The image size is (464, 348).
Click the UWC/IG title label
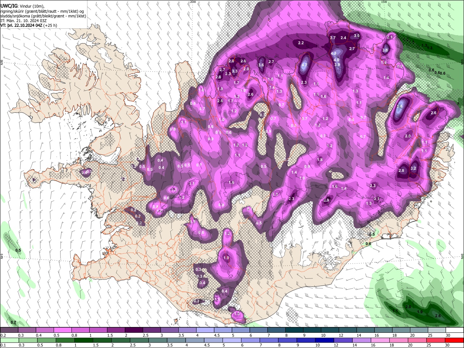9,6
